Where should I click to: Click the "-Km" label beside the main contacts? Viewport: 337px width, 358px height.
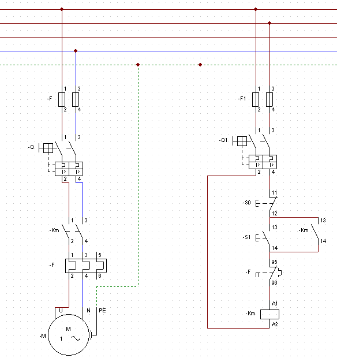pos(54,230)
